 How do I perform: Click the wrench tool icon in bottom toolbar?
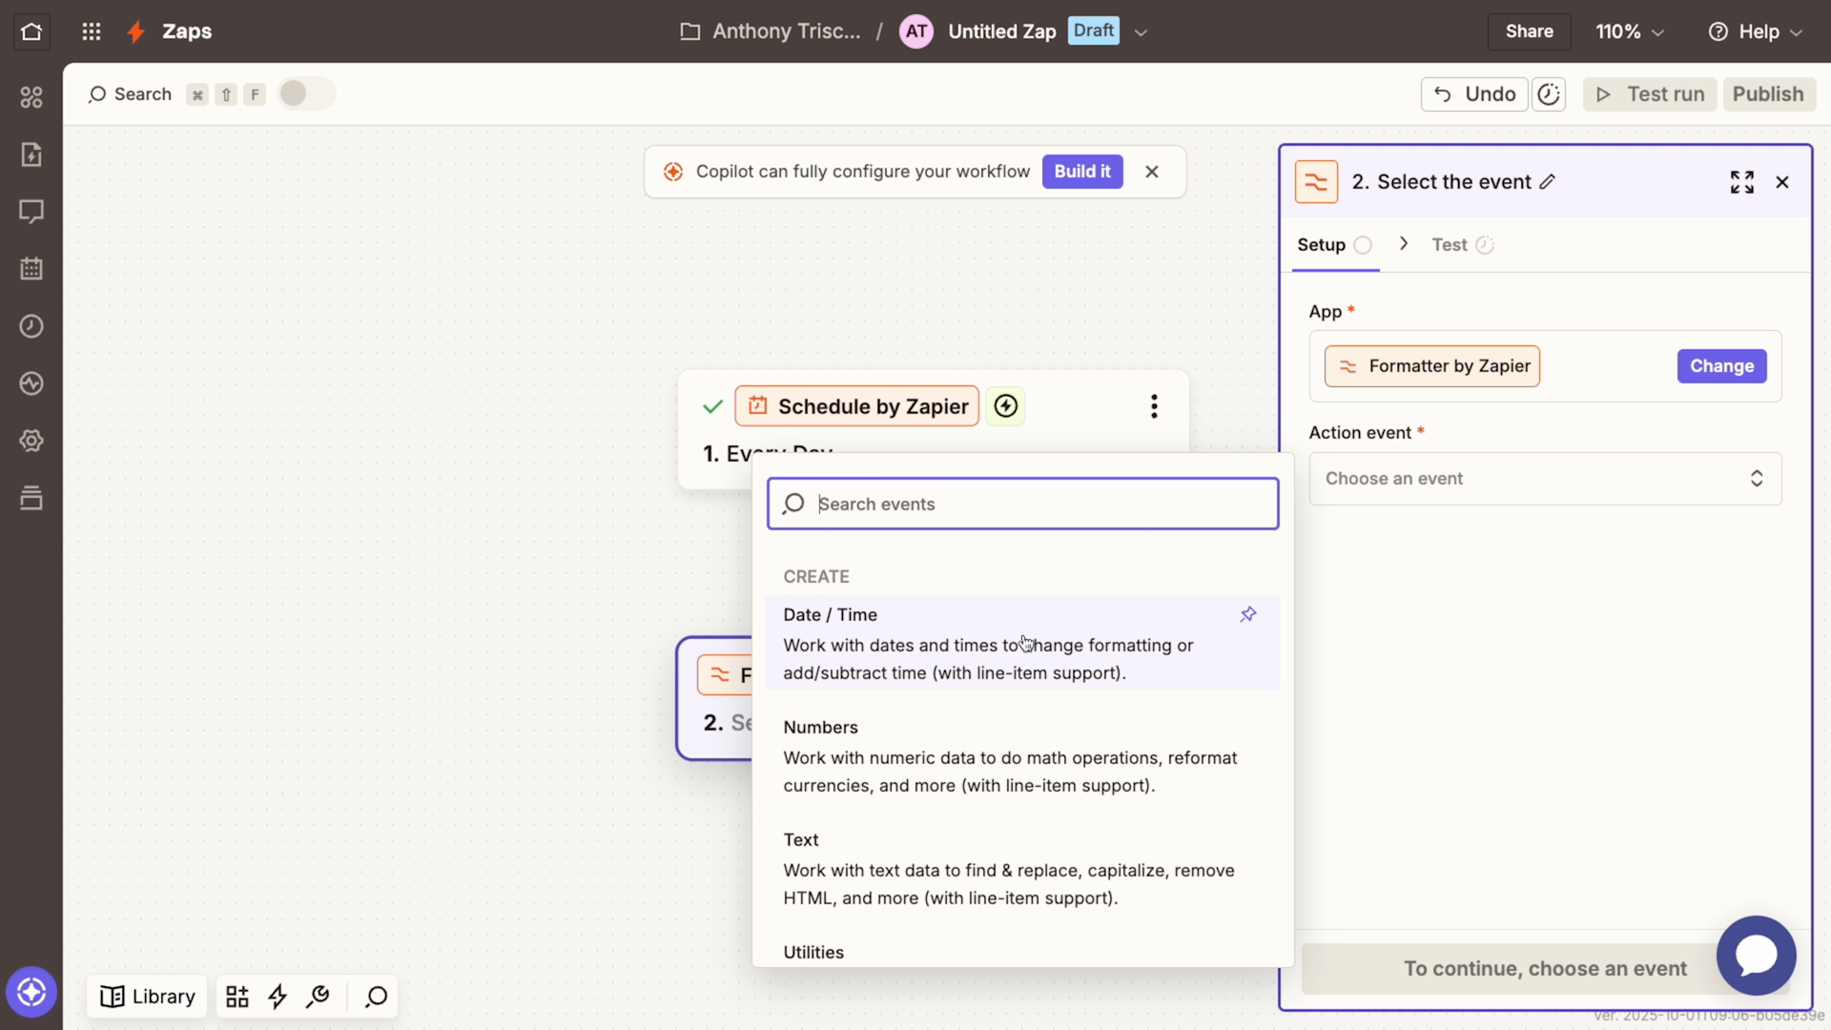(x=318, y=997)
